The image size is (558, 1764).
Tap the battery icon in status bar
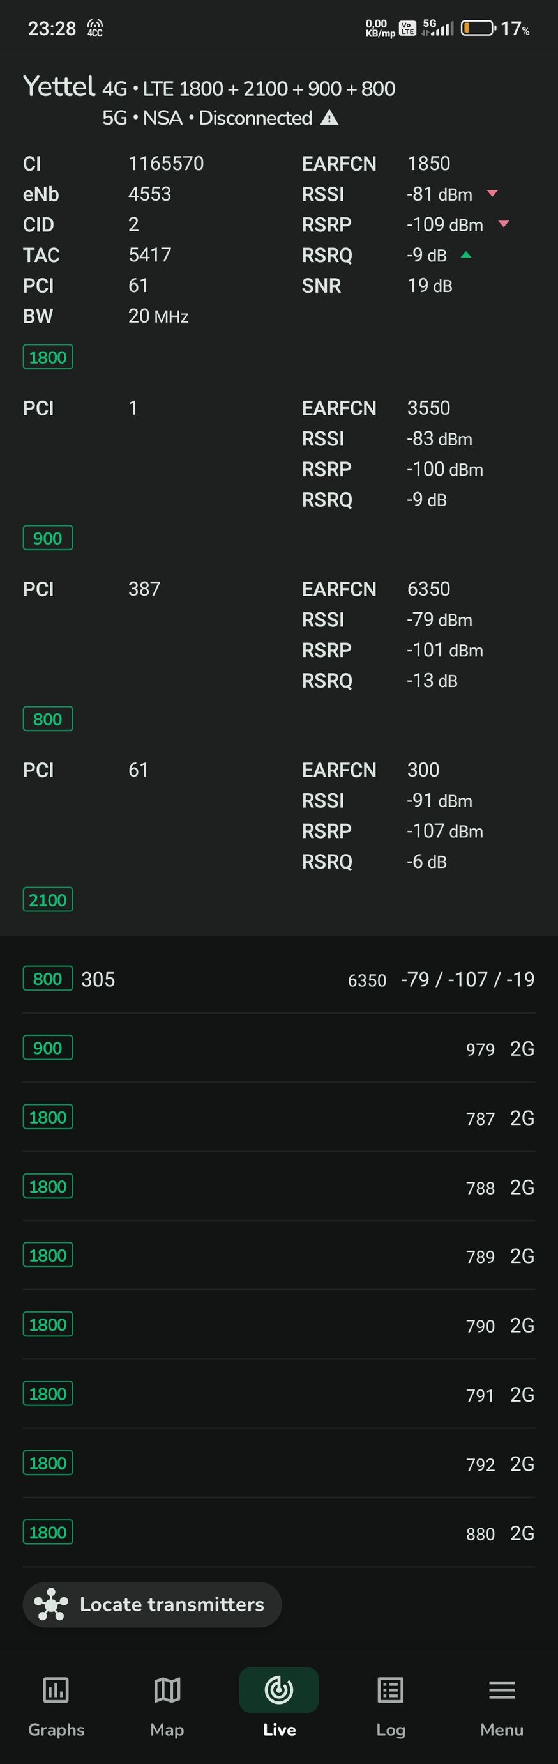pyautogui.click(x=478, y=28)
